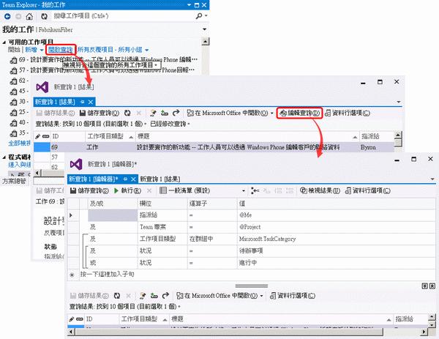
Task: Click the 進行中 value cell
Action: [x=337, y=263]
